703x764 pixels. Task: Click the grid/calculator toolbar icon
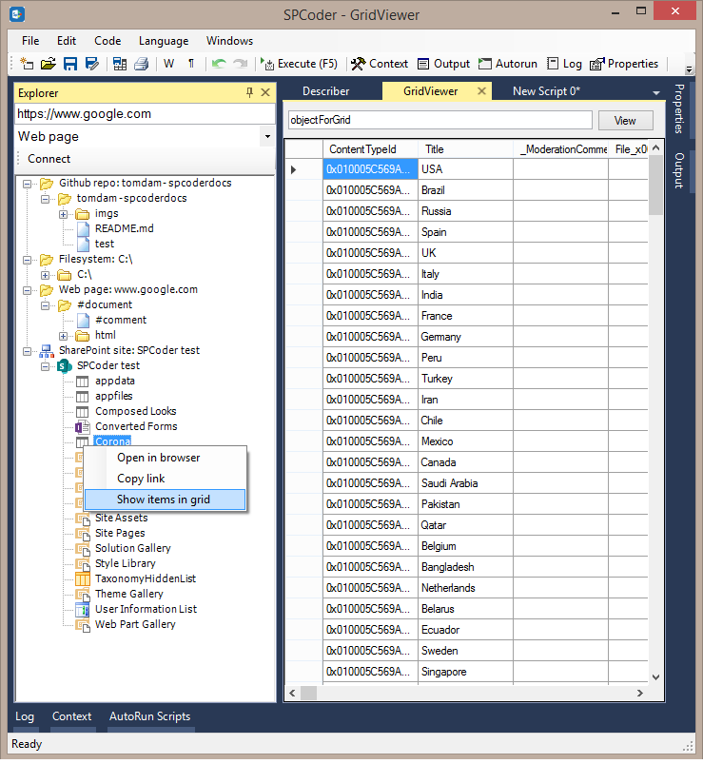119,64
